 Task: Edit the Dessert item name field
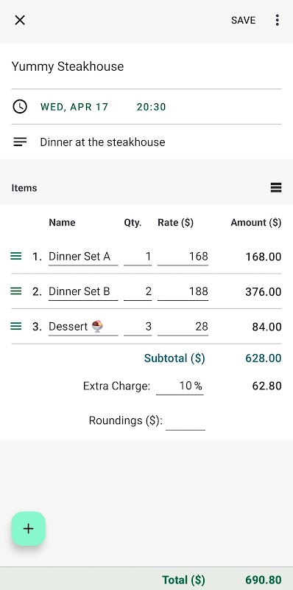83,327
